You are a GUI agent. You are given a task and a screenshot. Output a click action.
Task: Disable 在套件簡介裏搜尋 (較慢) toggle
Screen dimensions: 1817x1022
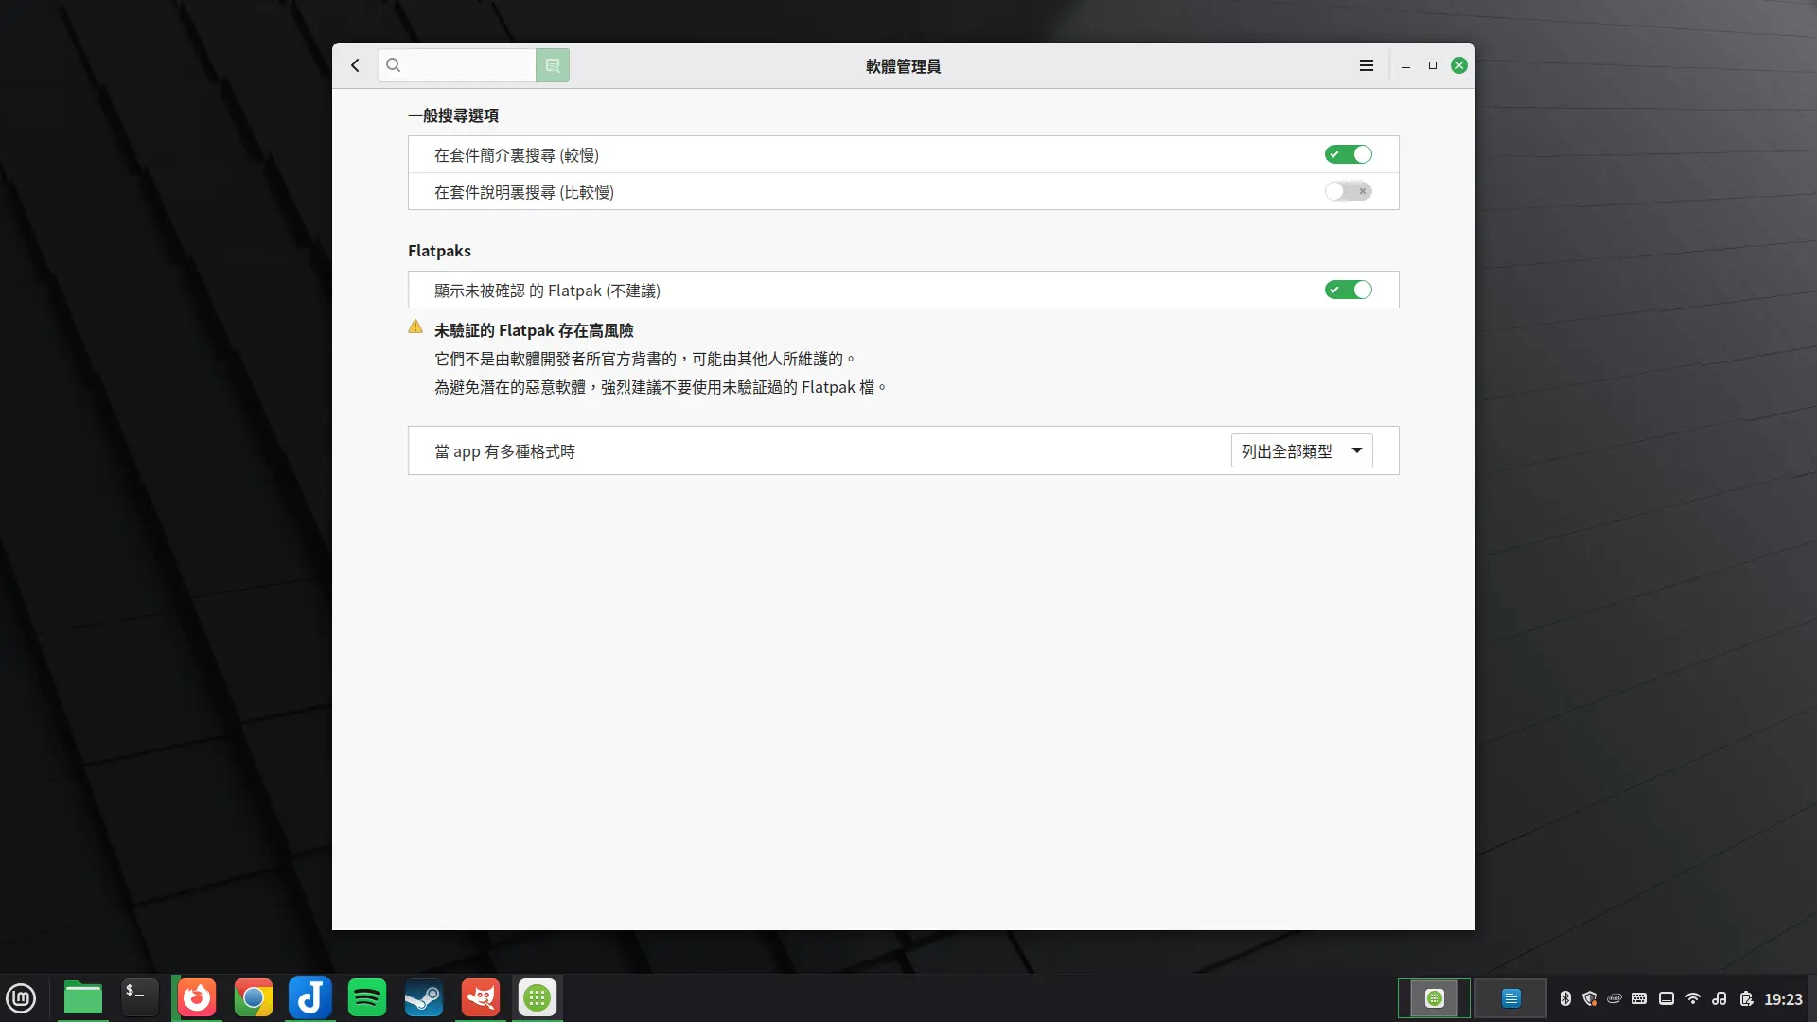[x=1348, y=154]
